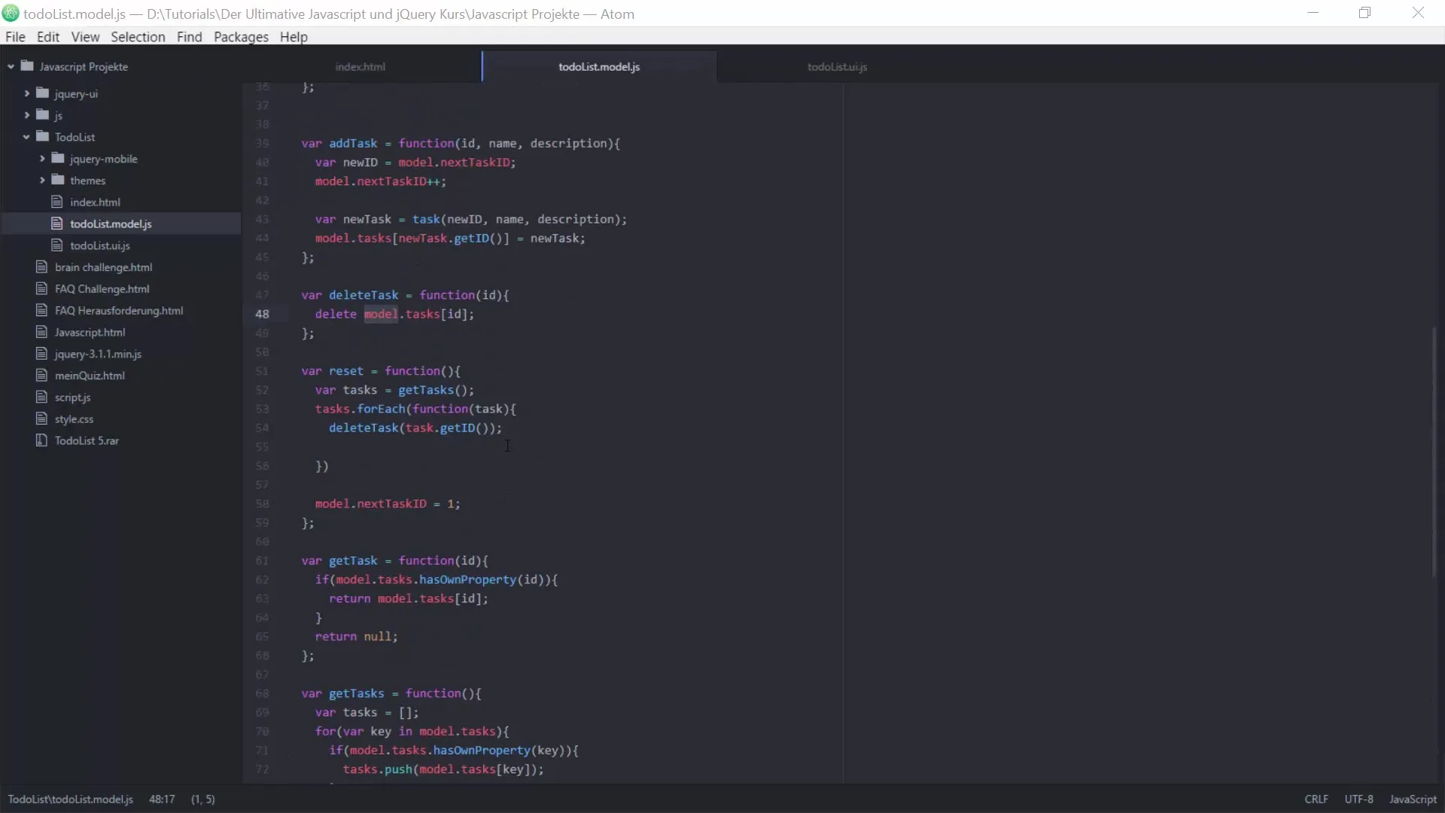Click the file icon beside index.html in the tree
Image resolution: width=1445 pixels, height=813 pixels.
coord(57,202)
